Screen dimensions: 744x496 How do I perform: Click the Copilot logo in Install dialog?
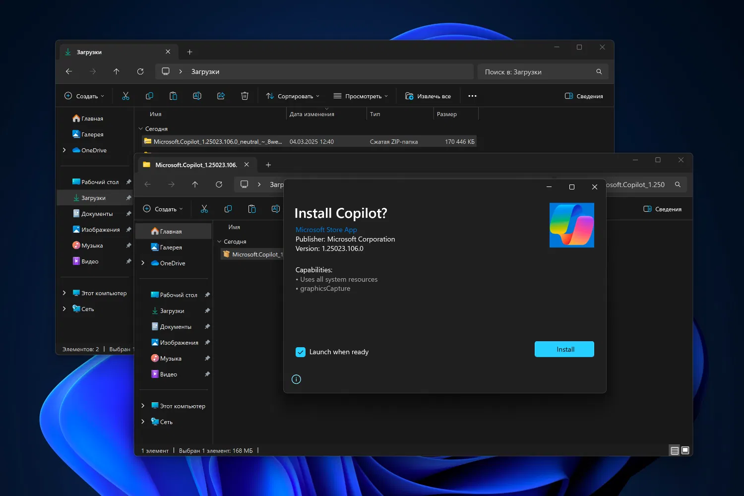pyautogui.click(x=572, y=225)
